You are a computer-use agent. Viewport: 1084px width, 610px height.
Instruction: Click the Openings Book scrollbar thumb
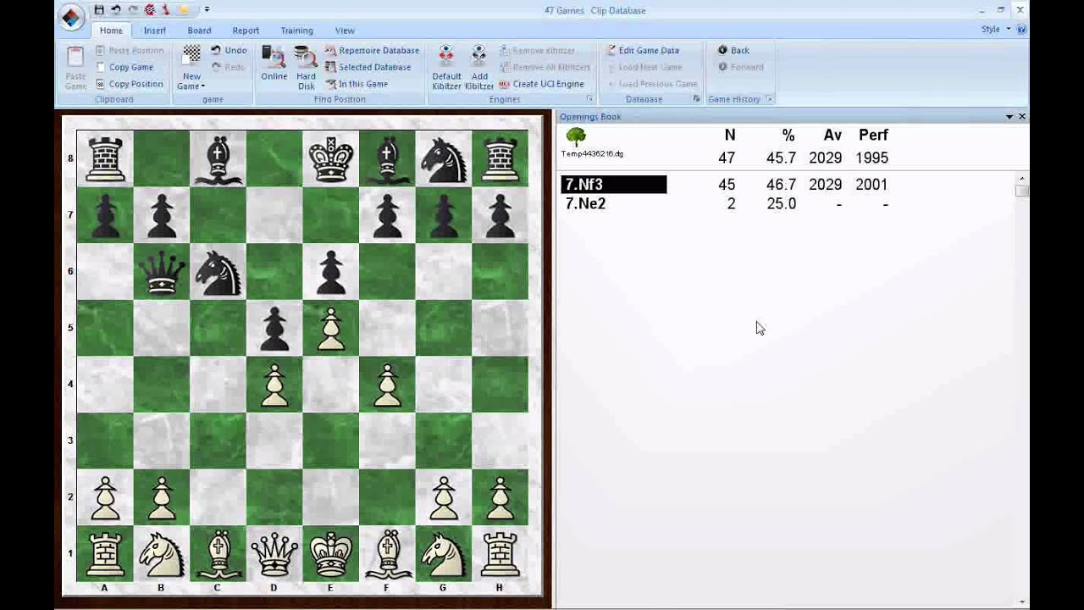click(1022, 191)
